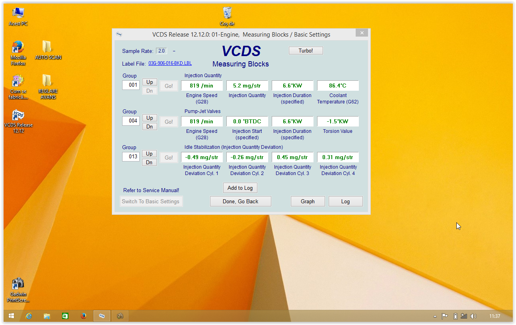Click the Windows Start button
This screenshot has height=325, width=516.
11,316
